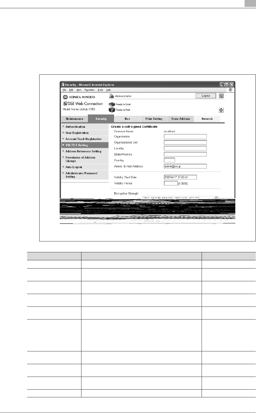Viewport: 256px width, 413px height.
Task: Click the Organizational Unit input field
Action: pos(185,142)
